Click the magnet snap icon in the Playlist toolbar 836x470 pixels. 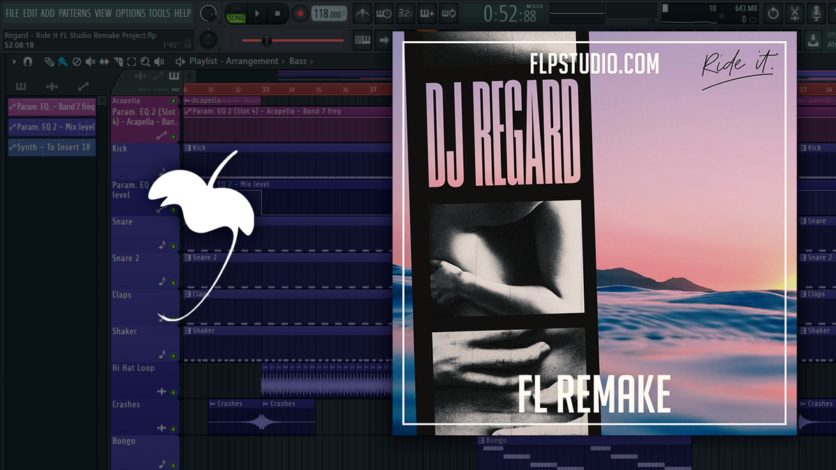(x=28, y=61)
